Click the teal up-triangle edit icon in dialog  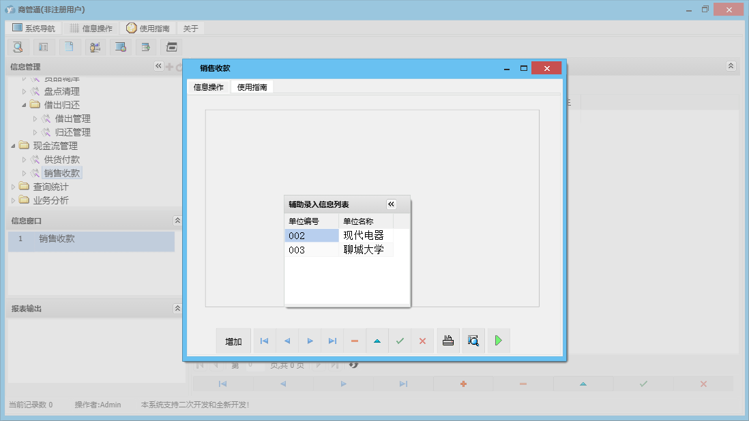377,341
